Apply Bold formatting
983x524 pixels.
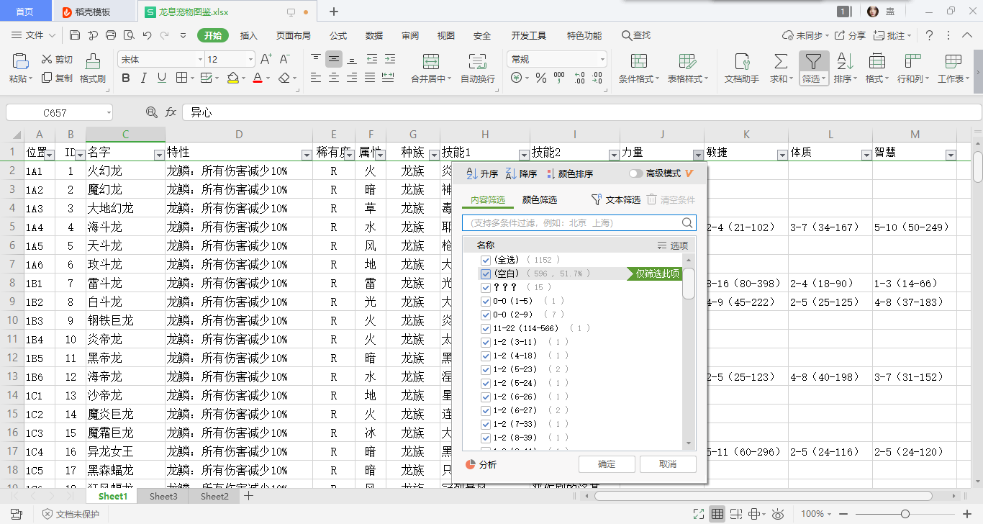coord(126,78)
